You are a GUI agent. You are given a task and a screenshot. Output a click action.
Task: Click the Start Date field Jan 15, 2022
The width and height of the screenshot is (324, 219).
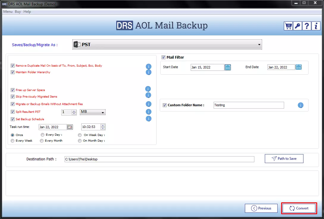click(x=207, y=67)
